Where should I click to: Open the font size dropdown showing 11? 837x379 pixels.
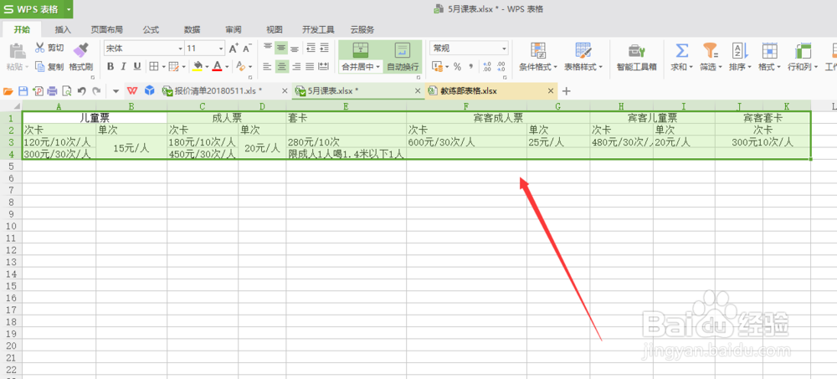click(x=221, y=49)
